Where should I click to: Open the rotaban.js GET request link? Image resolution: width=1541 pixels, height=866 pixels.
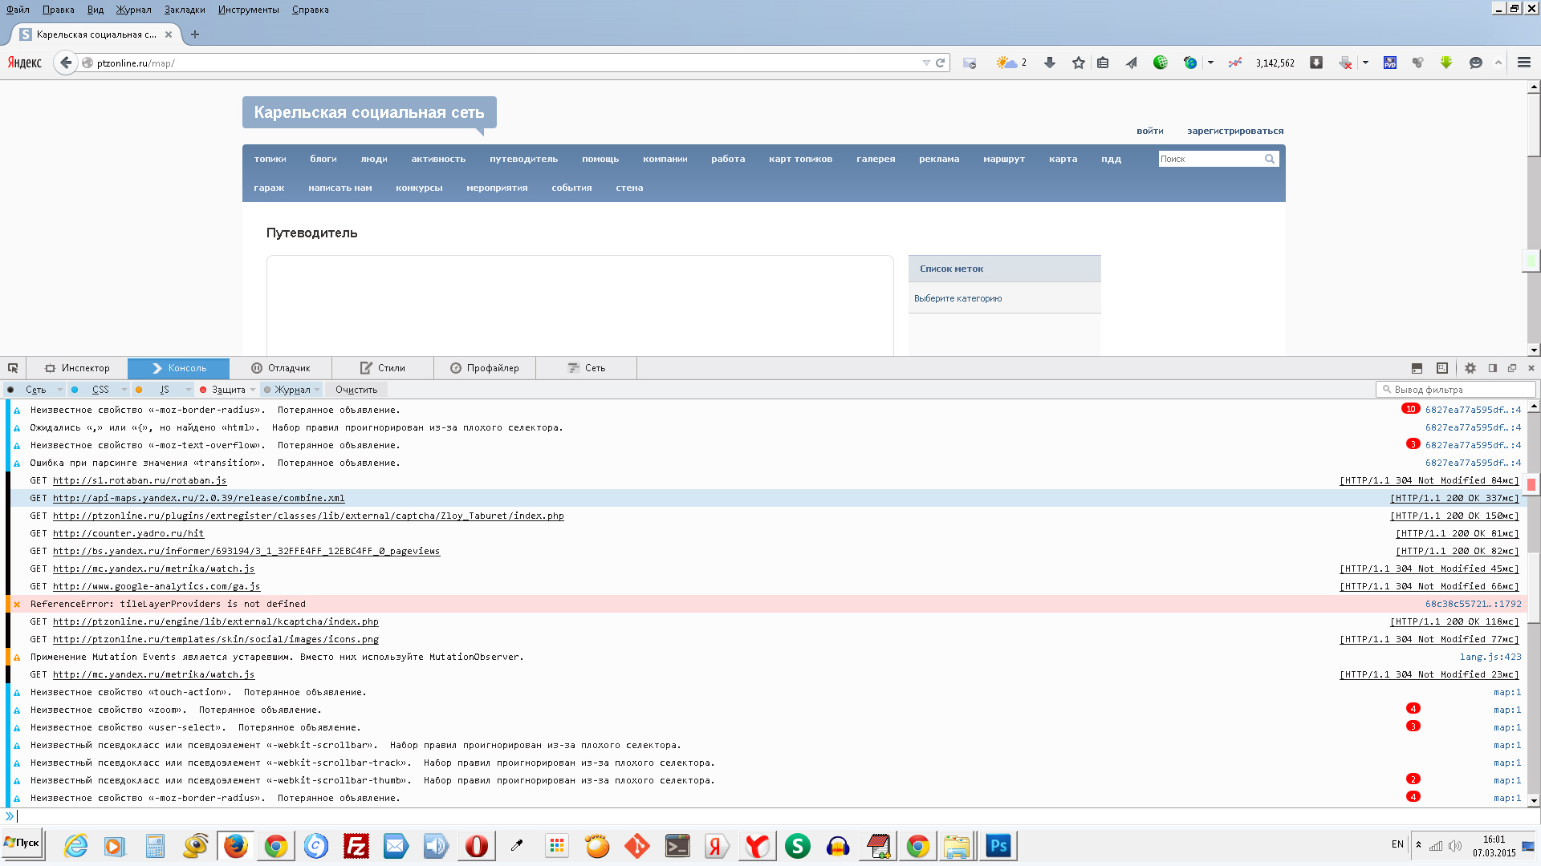click(140, 480)
